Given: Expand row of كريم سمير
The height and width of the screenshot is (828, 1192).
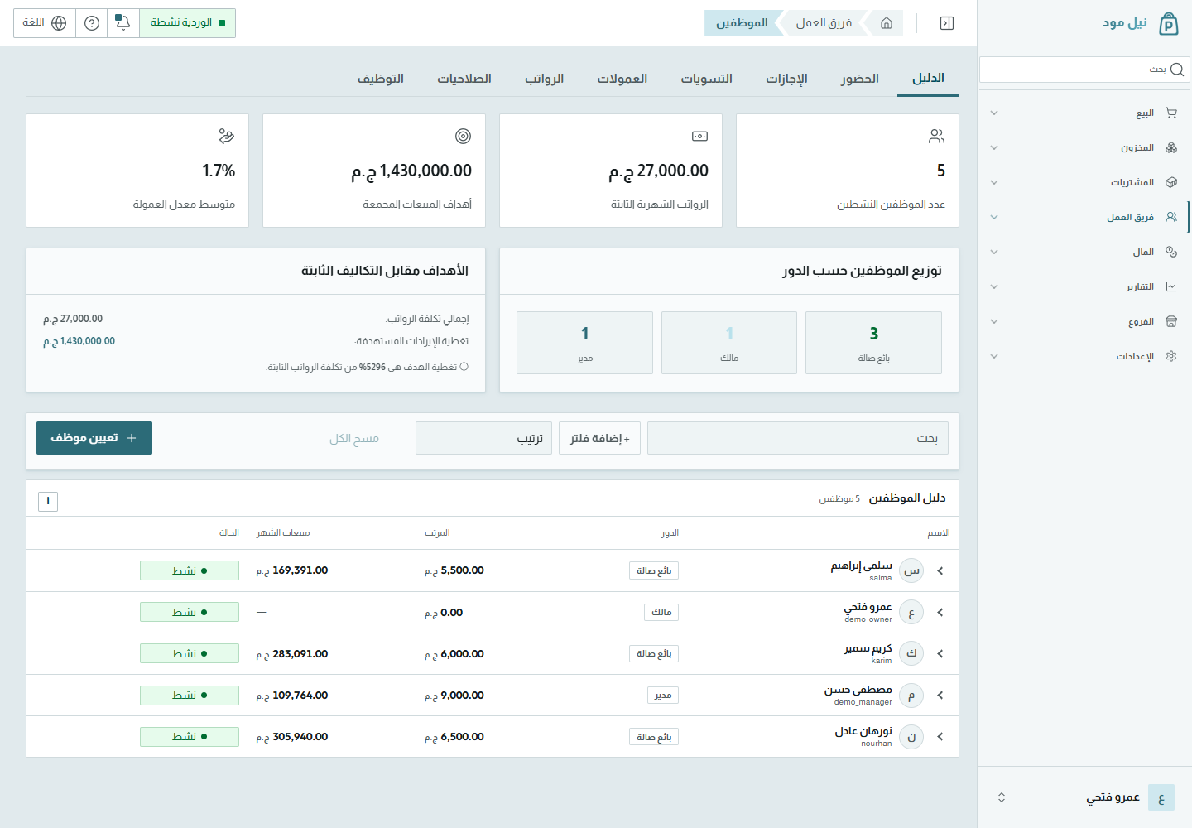Looking at the screenshot, I should click(940, 653).
